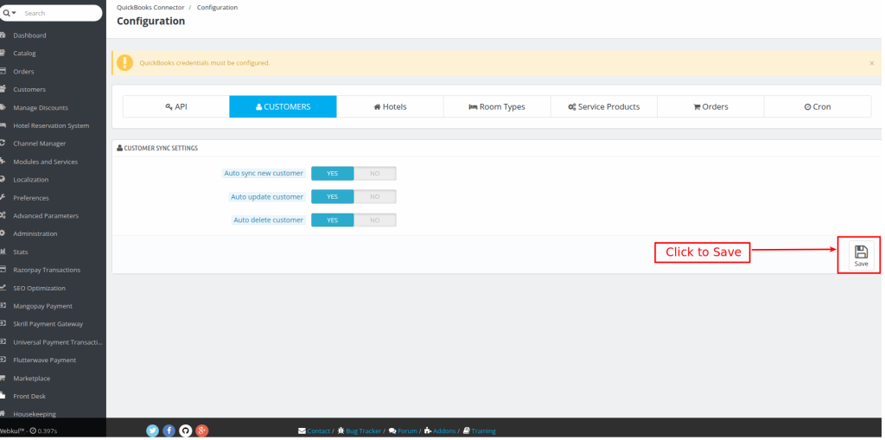Select the CUSTOMERS tab
885x440 pixels.
283,106
